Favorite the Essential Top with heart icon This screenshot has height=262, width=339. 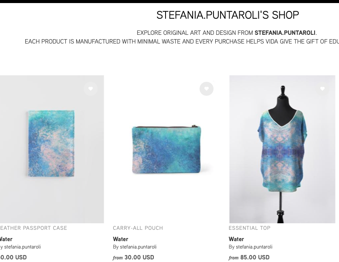click(322, 88)
